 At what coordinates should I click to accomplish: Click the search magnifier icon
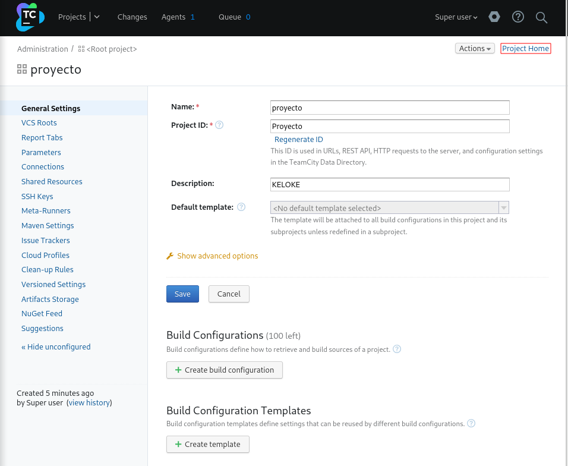coord(541,17)
